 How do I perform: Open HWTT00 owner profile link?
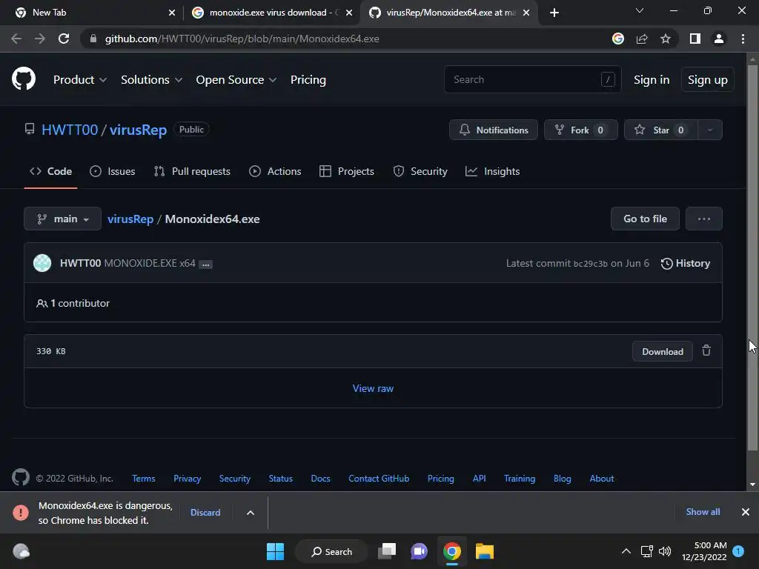70,130
